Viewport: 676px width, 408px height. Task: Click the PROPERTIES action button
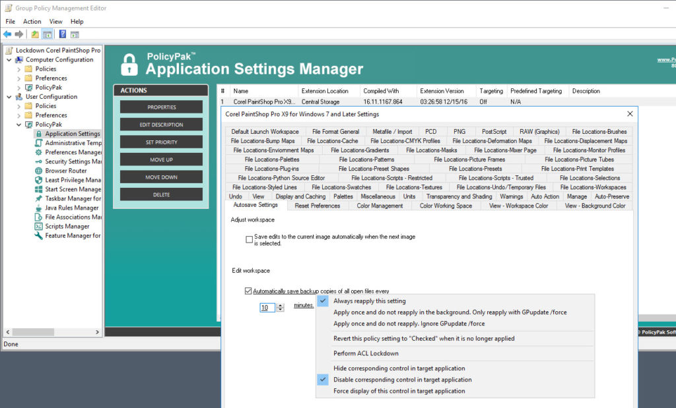tap(161, 107)
